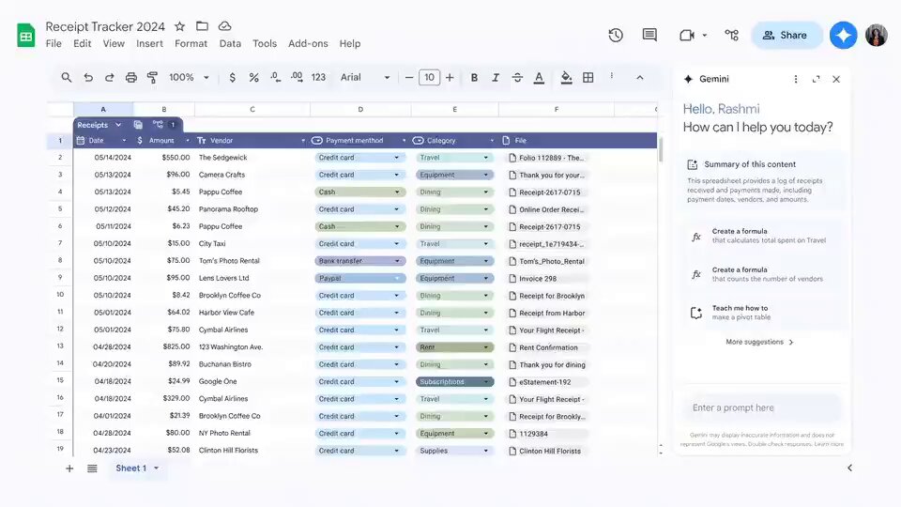
Task: Click More suggestions link
Action: [x=759, y=342]
